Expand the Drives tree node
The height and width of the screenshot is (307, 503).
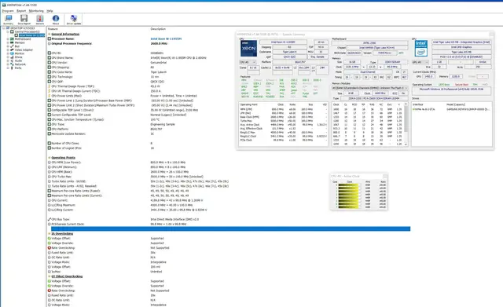point(8,57)
